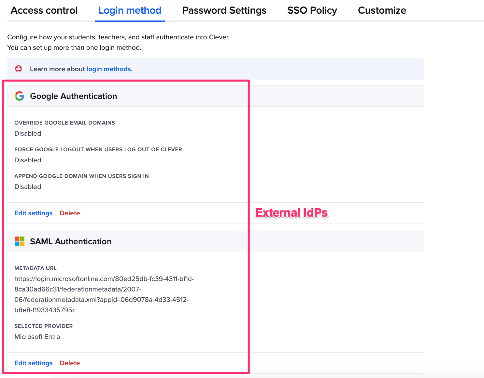
Task: Click the Selected Provider label
Action: click(44, 326)
